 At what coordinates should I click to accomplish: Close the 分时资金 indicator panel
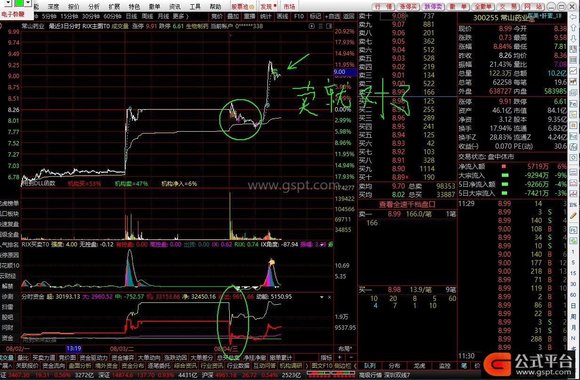pyautogui.click(x=329, y=297)
